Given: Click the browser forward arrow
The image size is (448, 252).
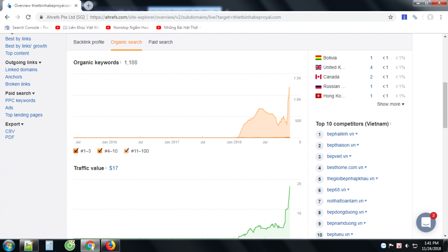Looking at the screenshot, I should pos(18,17).
